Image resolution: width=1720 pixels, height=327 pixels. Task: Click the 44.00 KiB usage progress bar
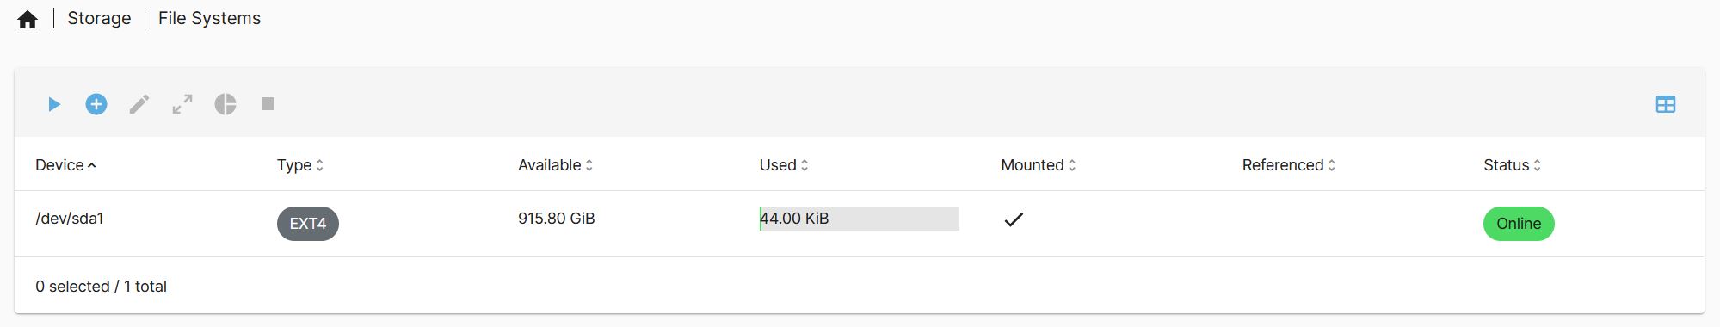(859, 219)
